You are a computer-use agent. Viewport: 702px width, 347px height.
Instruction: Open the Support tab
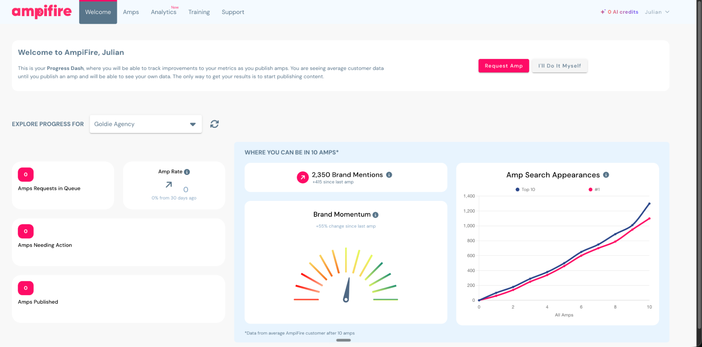tap(233, 12)
